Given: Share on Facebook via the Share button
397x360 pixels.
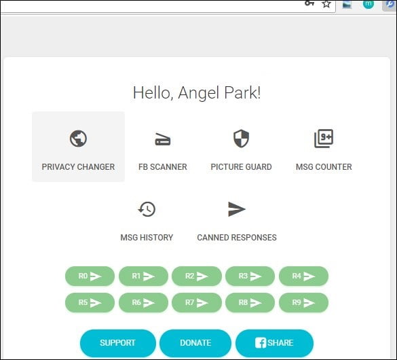Looking at the screenshot, I should 274,343.
